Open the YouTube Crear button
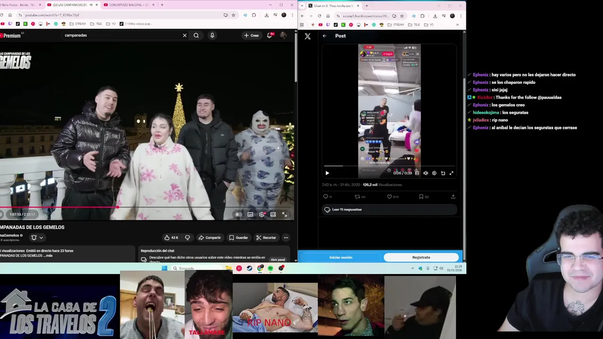Screen dimensions: 603x339 (x=252, y=35)
